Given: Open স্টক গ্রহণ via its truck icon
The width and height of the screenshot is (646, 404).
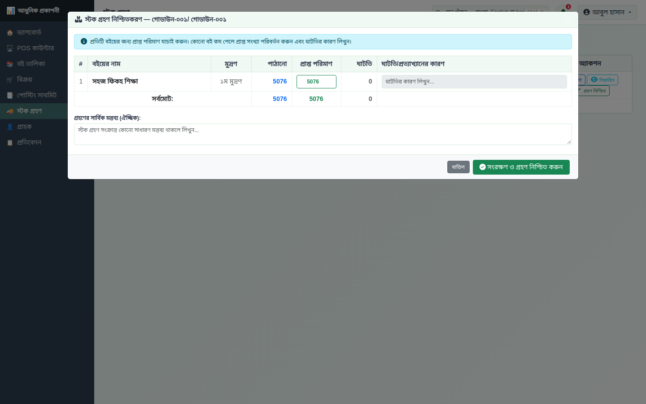Looking at the screenshot, I should 10,111.
